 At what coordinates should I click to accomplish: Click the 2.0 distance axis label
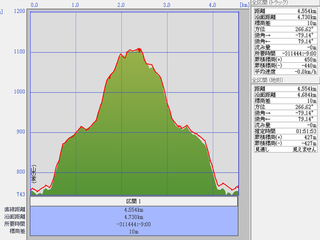[121, 5]
